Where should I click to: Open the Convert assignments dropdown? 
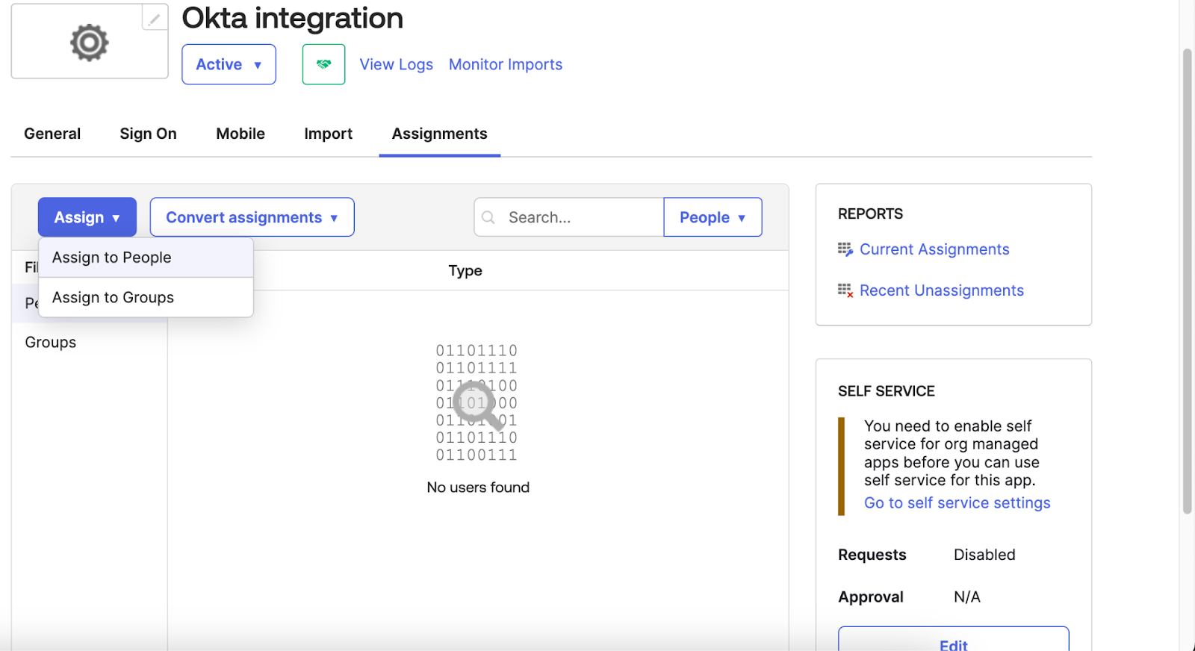pyautogui.click(x=252, y=217)
